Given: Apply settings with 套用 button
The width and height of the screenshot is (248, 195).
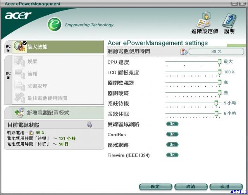Looking at the screenshot, I should pyautogui.click(x=226, y=187).
